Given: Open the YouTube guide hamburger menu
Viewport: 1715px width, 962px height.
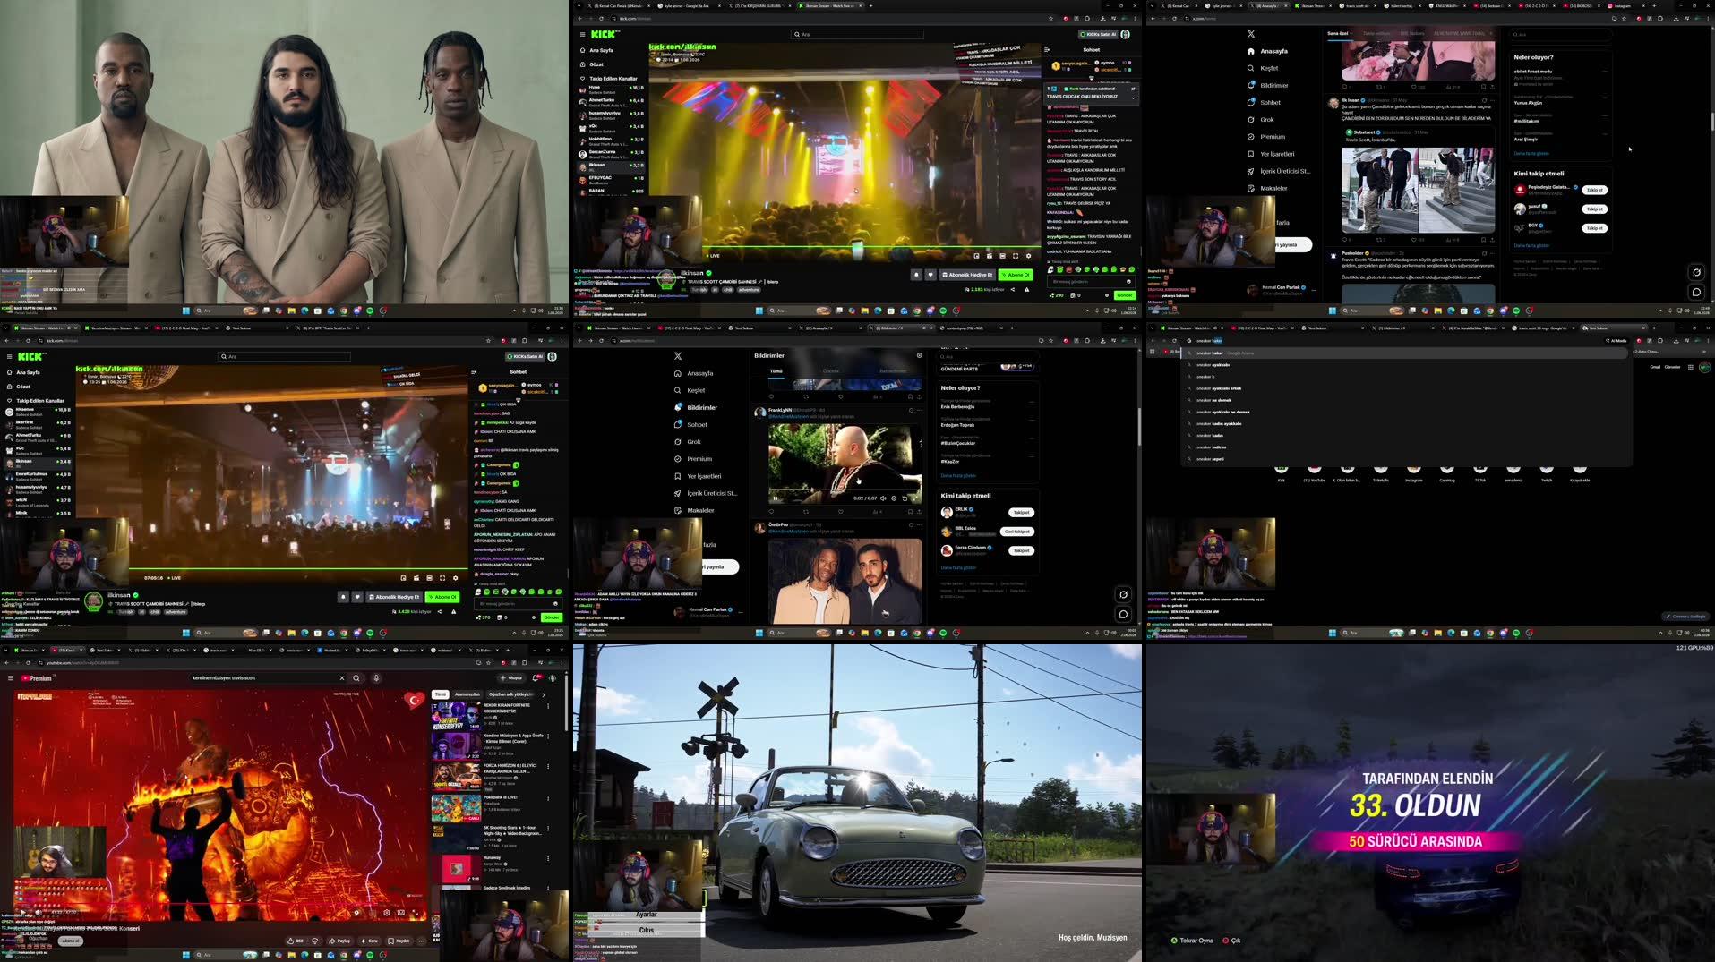Looking at the screenshot, I should (x=10, y=678).
